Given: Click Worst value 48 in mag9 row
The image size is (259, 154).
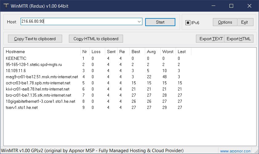Looking at the screenshot, I should (164, 77).
